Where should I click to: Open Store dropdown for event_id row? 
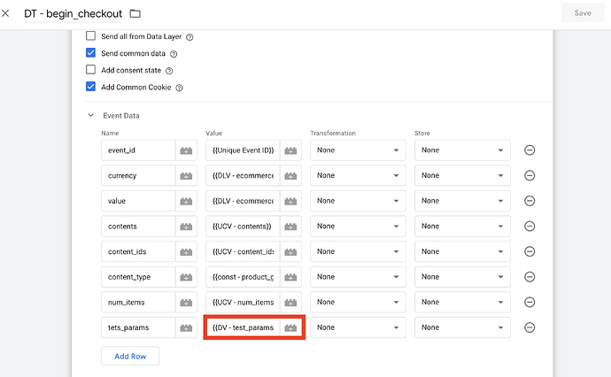[462, 150]
